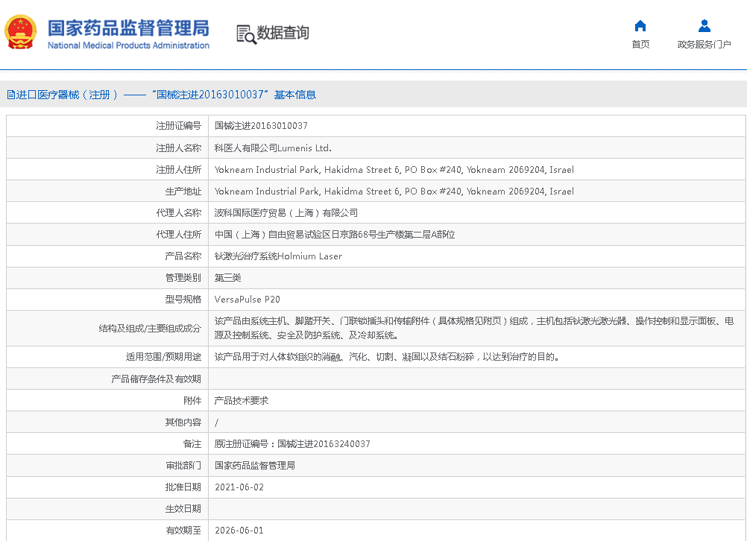Click the expiry date 2026-06-01
This screenshot has width=747, height=541.
click(239, 530)
